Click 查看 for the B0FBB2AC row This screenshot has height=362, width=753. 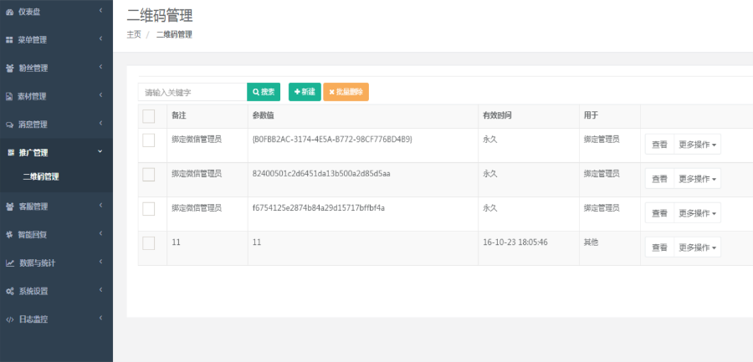pyautogui.click(x=659, y=145)
